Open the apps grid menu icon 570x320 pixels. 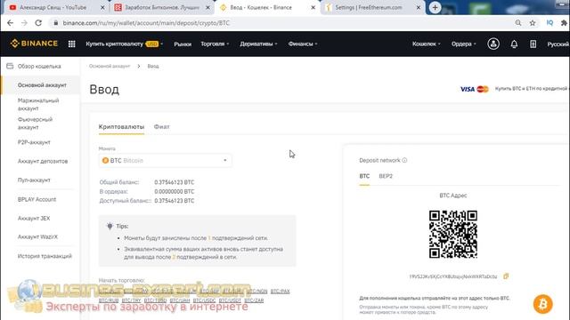71,44
